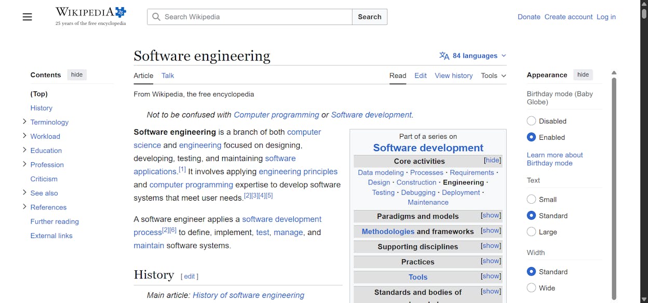The image size is (648, 303).
Task: Open the Computer programming hatnote link
Action: (x=276, y=115)
